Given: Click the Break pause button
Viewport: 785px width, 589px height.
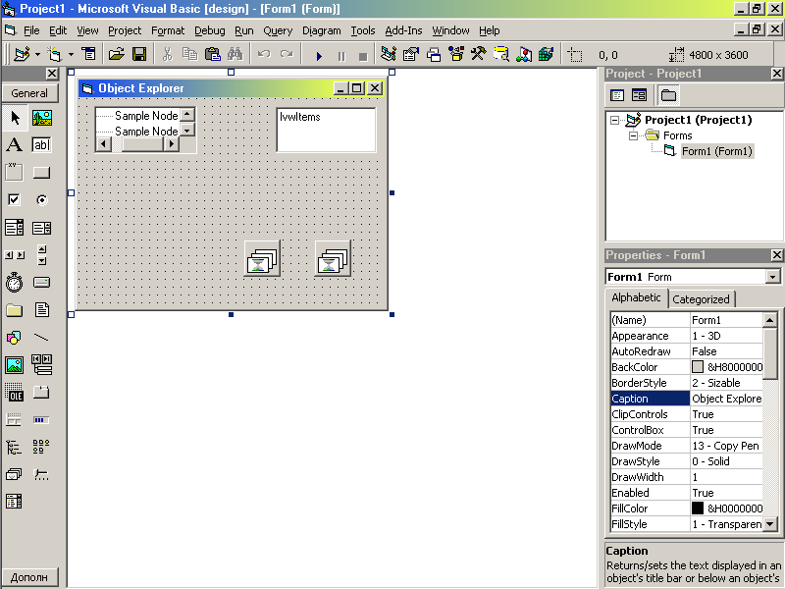Looking at the screenshot, I should (340, 55).
